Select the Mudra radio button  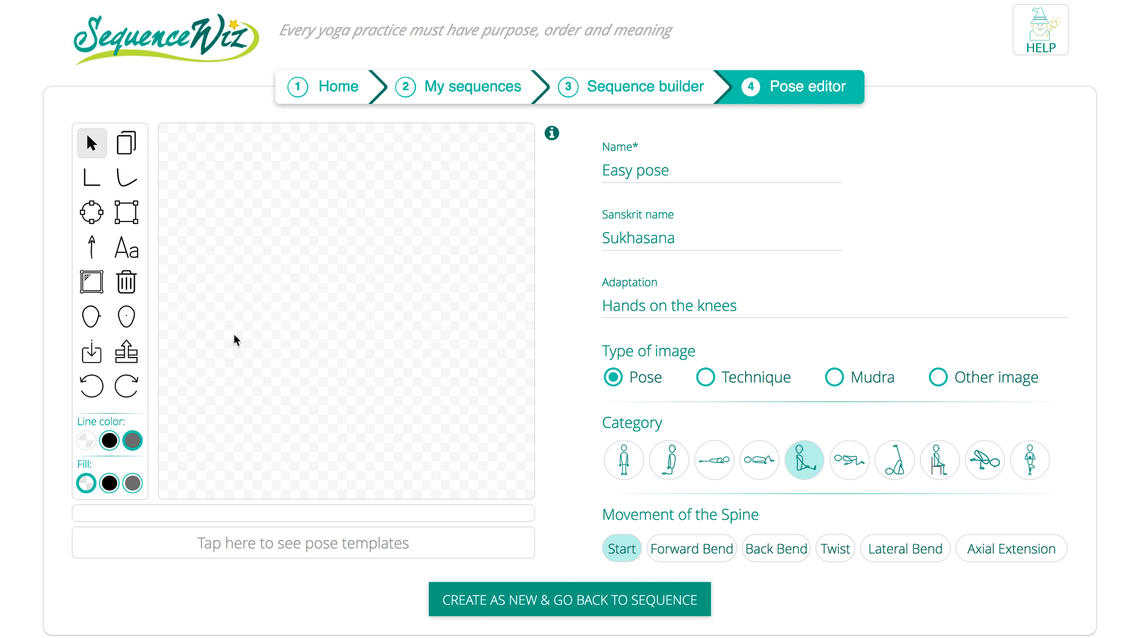click(834, 377)
